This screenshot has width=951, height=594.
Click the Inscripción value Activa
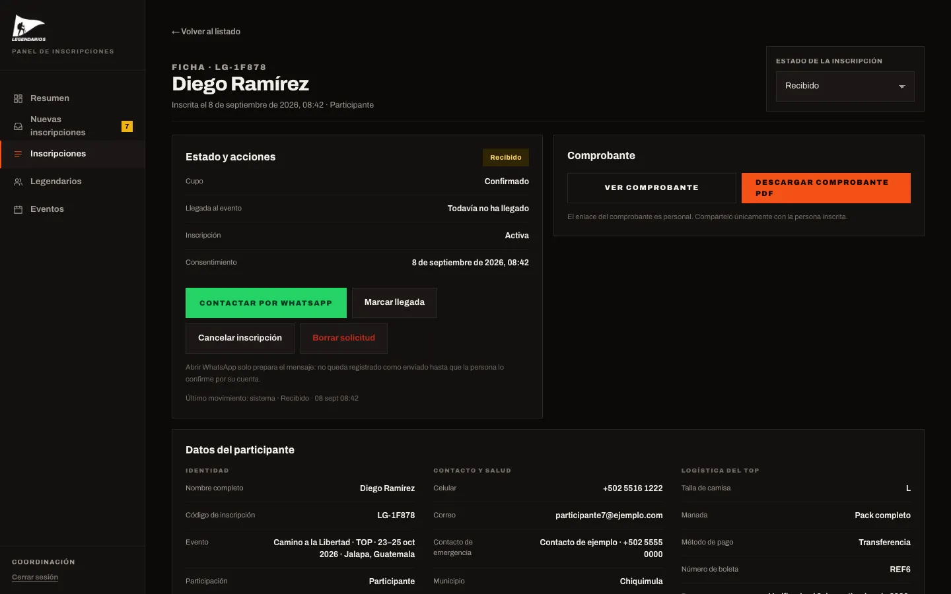[517, 236]
